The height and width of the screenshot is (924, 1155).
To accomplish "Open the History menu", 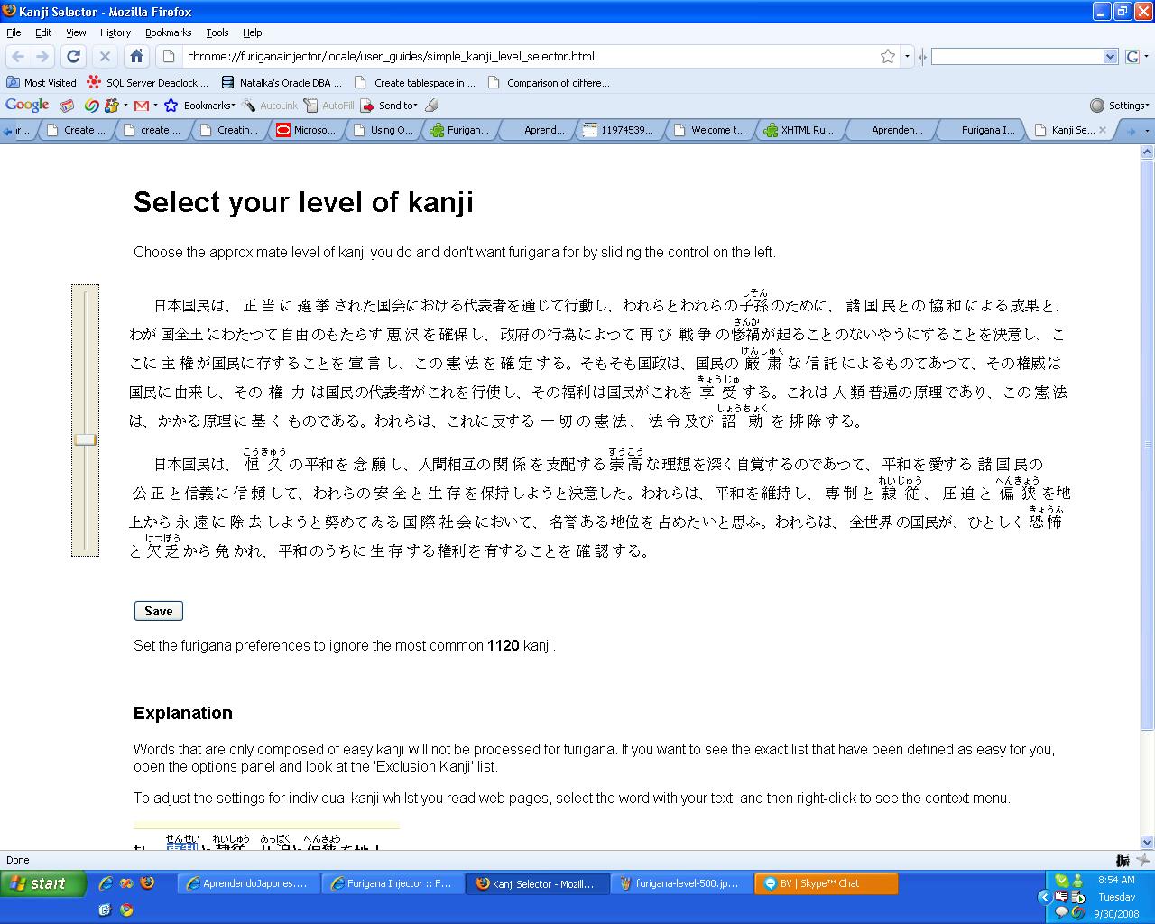I will [115, 32].
